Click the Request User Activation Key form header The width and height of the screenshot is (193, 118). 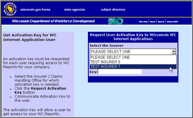click(133, 37)
